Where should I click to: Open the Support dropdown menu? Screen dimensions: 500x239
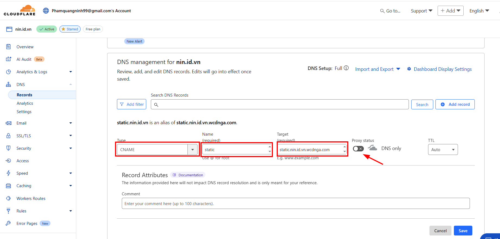422,11
